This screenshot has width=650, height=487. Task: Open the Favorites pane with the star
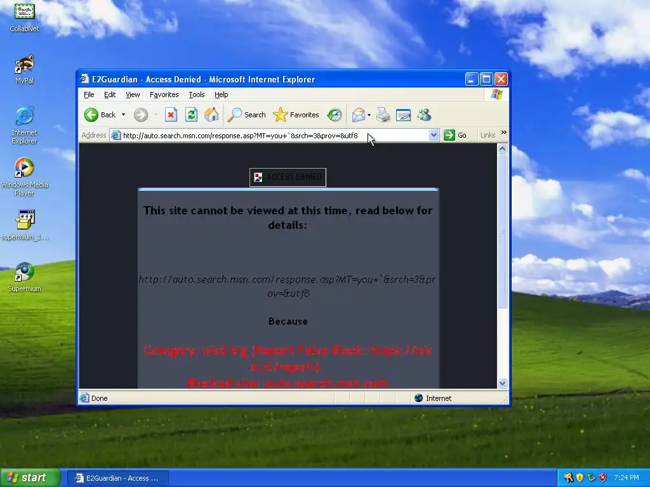point(296,115)
